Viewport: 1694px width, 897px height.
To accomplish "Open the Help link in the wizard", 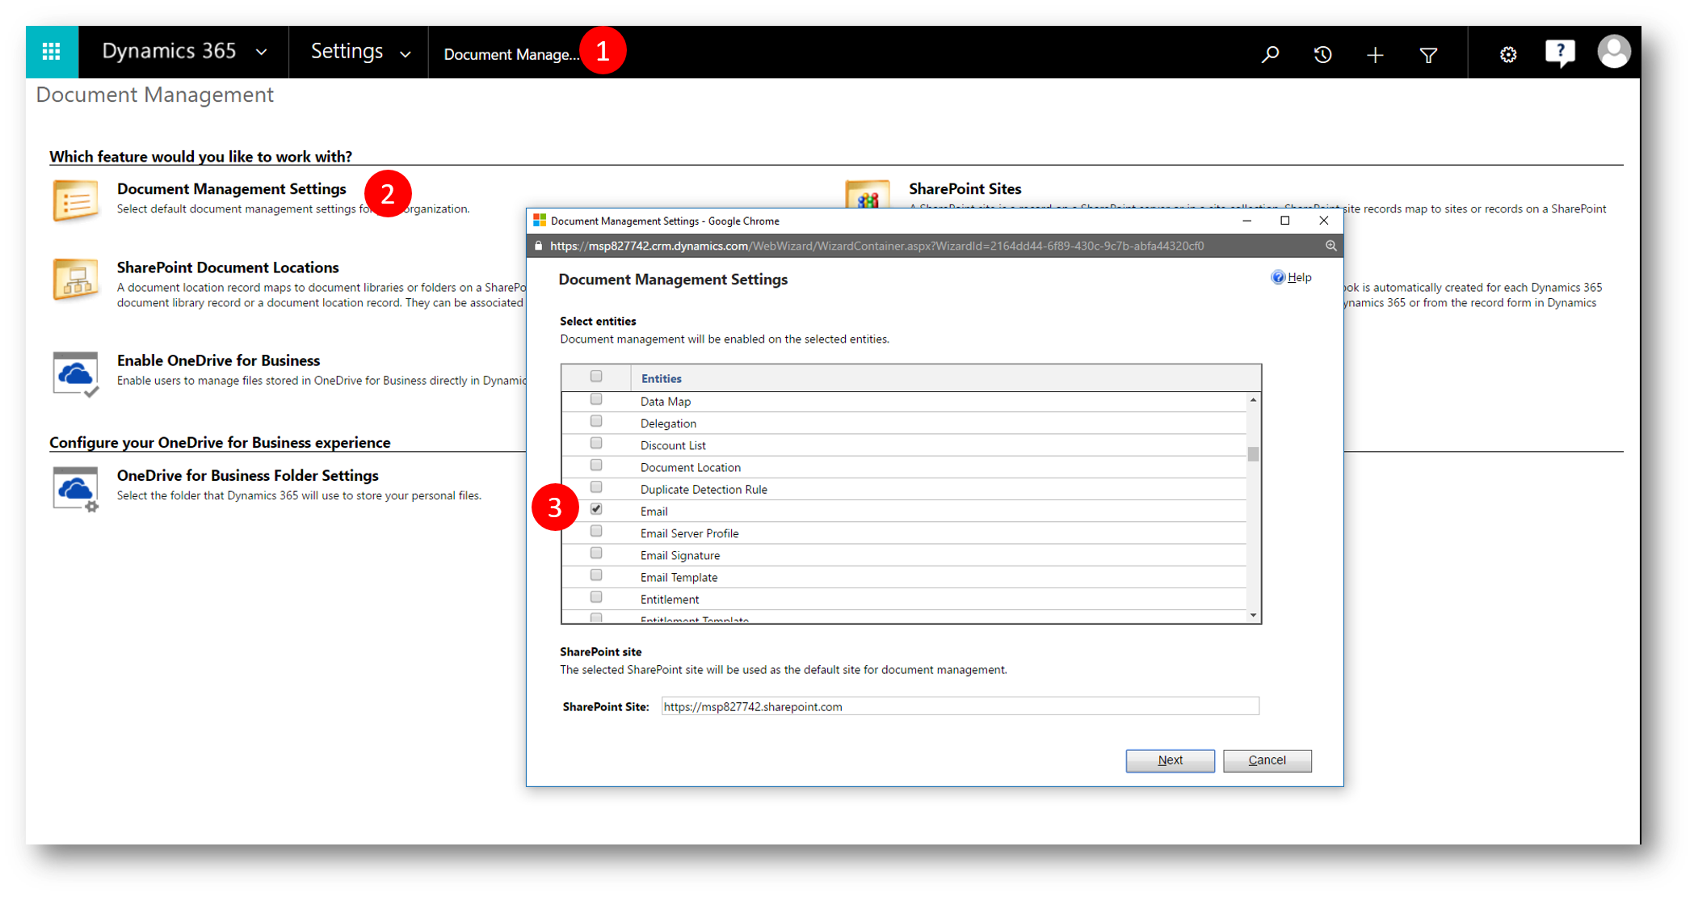I will click(1299, 277).
